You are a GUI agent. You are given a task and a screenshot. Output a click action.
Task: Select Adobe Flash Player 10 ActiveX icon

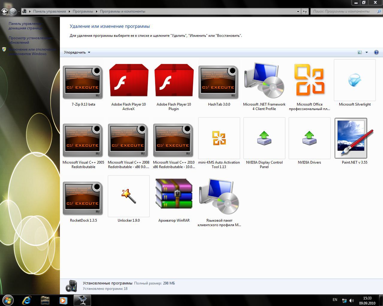(128, 81)
